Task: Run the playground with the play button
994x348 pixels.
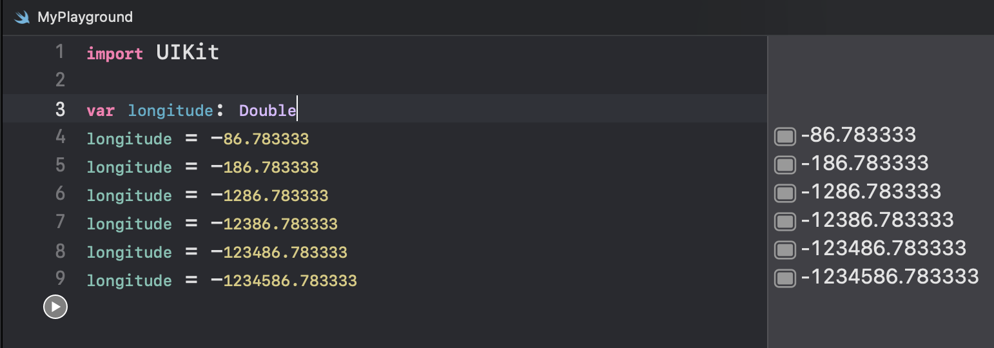Action: [55, 307]
